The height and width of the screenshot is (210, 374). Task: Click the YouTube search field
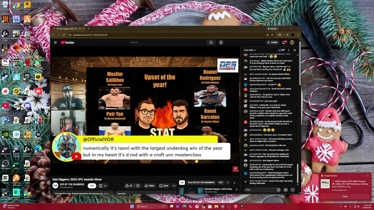pos(167,42)
